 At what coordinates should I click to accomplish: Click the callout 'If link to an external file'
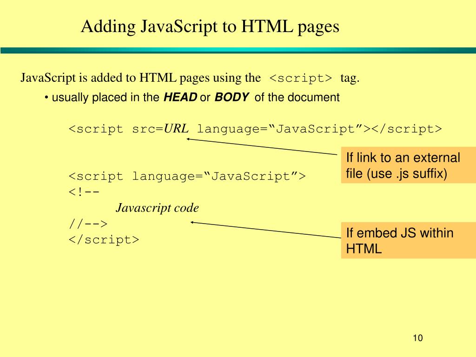click(408, 165)
